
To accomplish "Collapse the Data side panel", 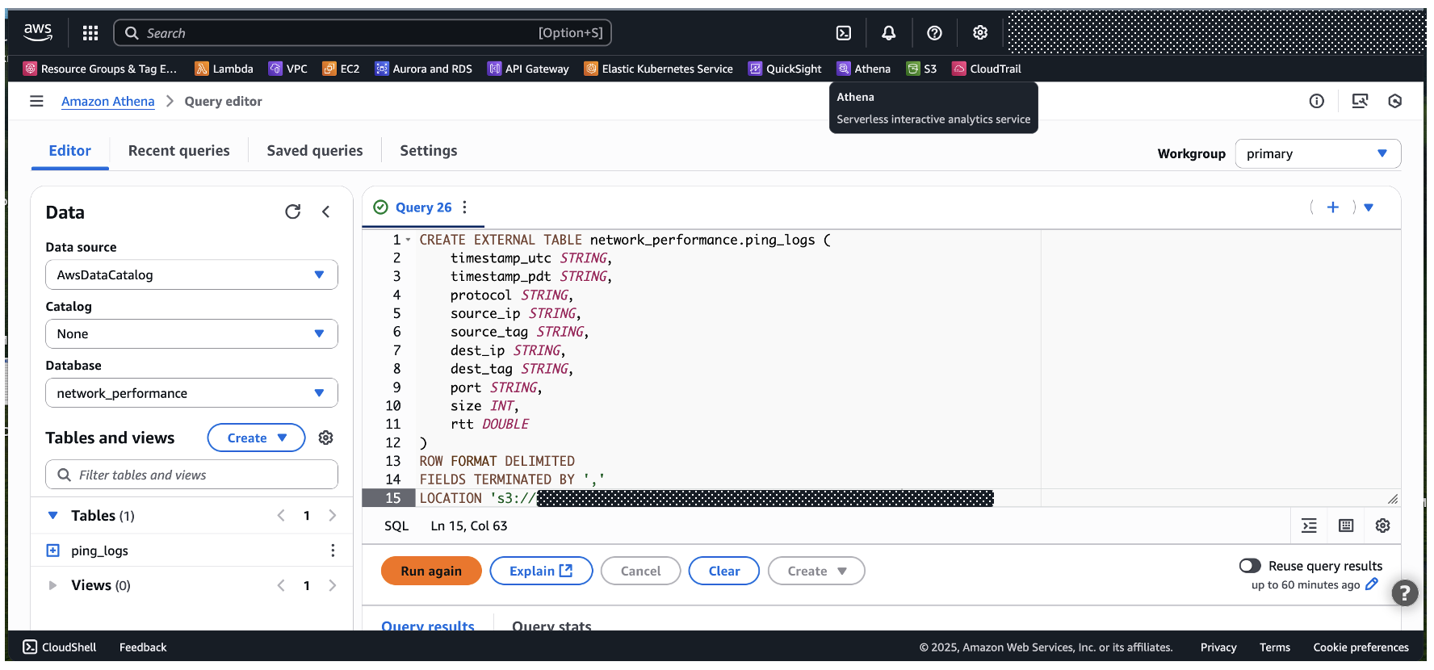I will (x=326, y=211).
